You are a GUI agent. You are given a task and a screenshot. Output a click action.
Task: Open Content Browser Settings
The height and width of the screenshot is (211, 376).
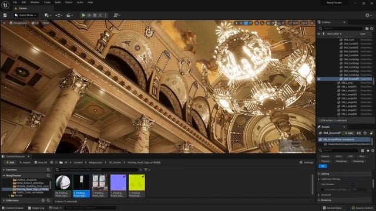point(306,162)
